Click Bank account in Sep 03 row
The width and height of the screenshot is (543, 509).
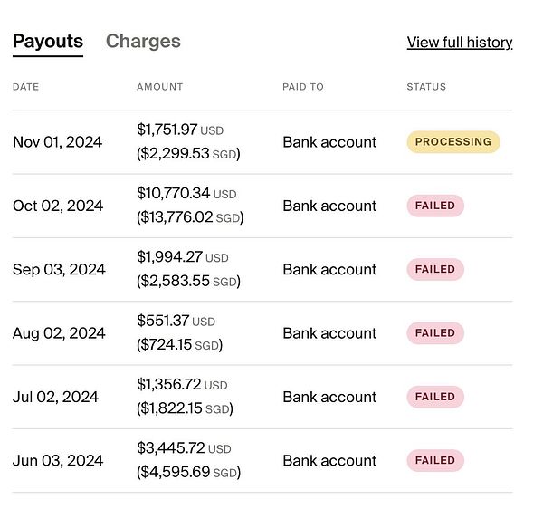pyautogui.click(x=329, y=269)
